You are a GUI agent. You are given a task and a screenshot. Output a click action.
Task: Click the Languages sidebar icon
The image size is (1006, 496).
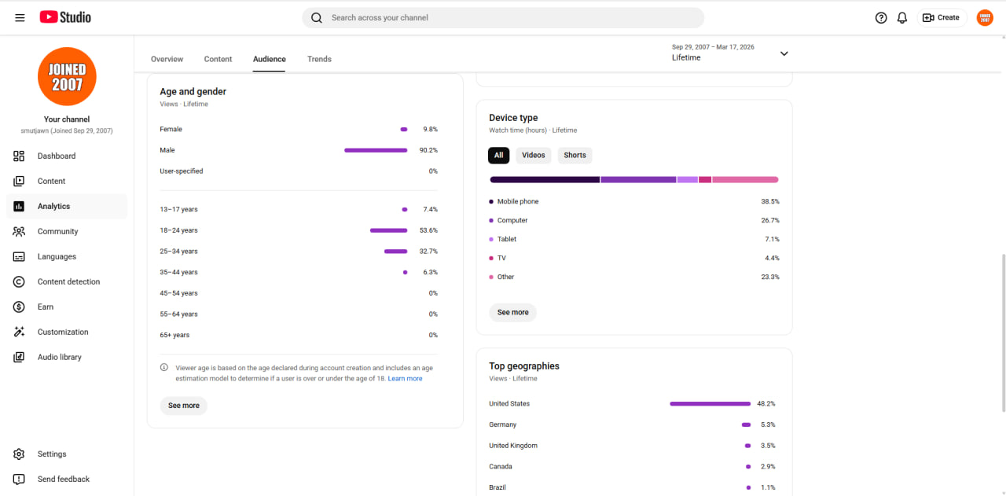(19, 256)
